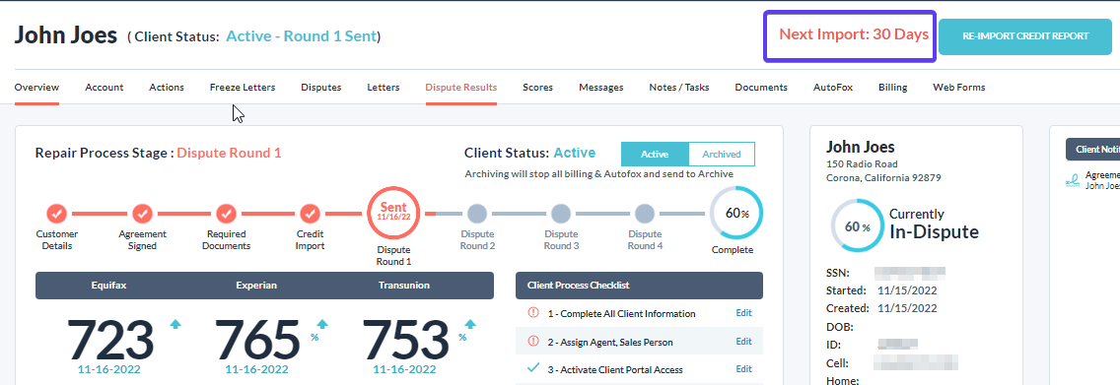The width and height of the screenshot is (1120, 385).
Task: Click the Equifax date 11-16-2022 link
Action: (109, 369)
